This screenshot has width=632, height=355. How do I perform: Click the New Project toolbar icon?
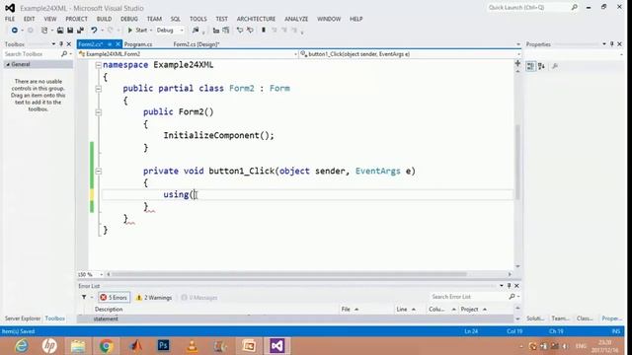[x=44, y=31]
